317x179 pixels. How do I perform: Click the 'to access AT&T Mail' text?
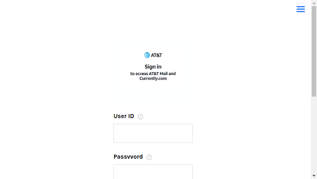click(149, 73)
